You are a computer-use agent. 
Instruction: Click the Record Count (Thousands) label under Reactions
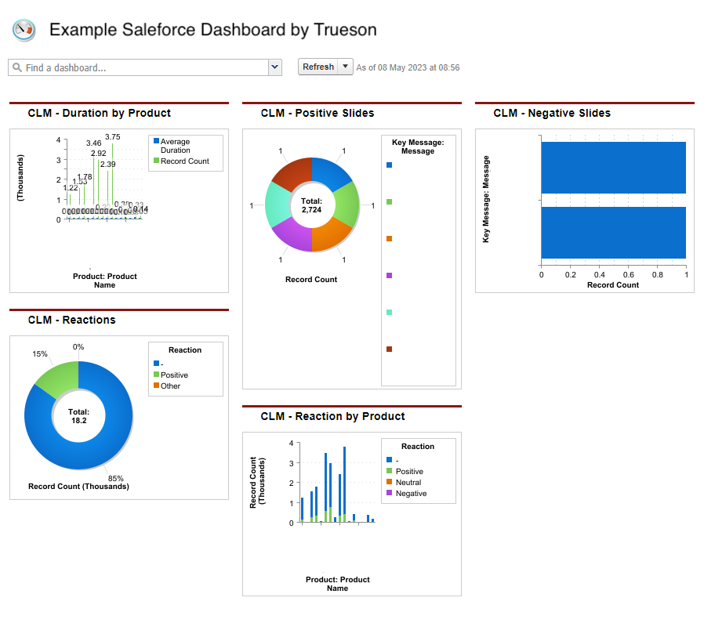(x=78, y=487)
